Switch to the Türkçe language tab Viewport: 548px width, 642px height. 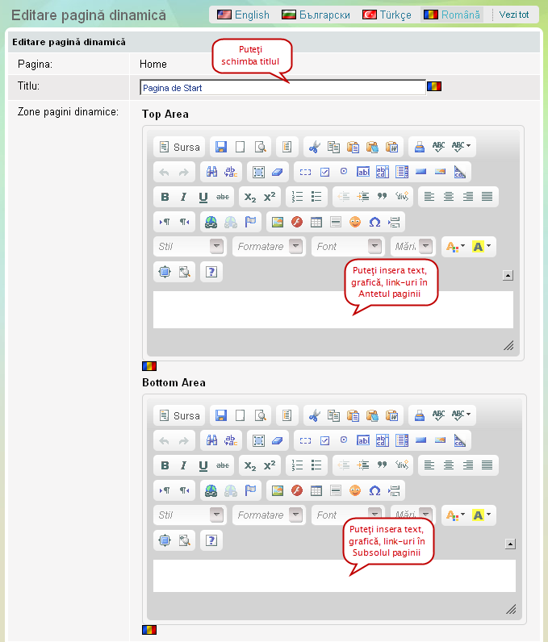(387, 15)
